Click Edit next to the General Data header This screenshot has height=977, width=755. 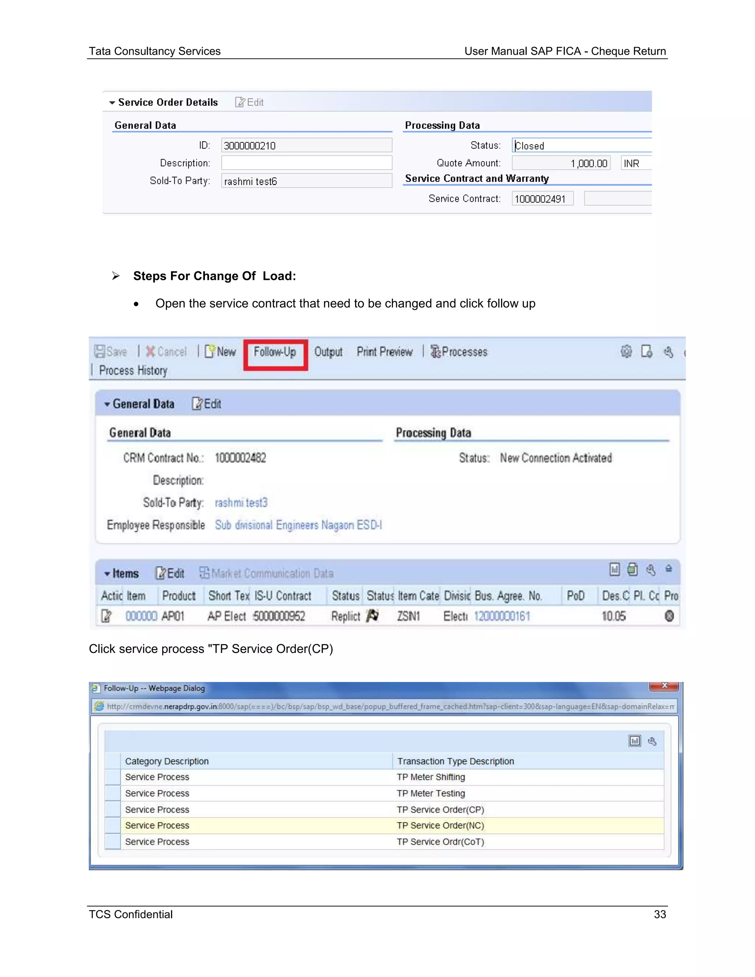[x=207, y=404]
